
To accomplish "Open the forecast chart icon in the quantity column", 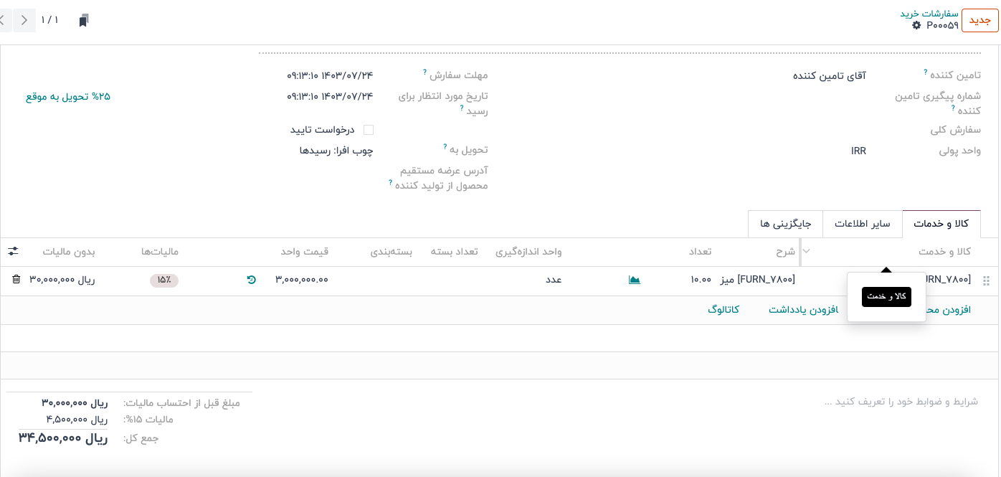I will (x=634, y=280).
